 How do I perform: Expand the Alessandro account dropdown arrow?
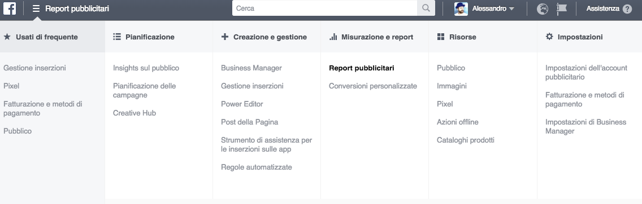(x=511, y=8)
